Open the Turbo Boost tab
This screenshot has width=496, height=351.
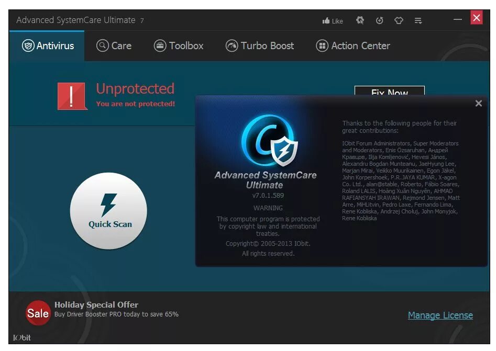coord(260,46)
